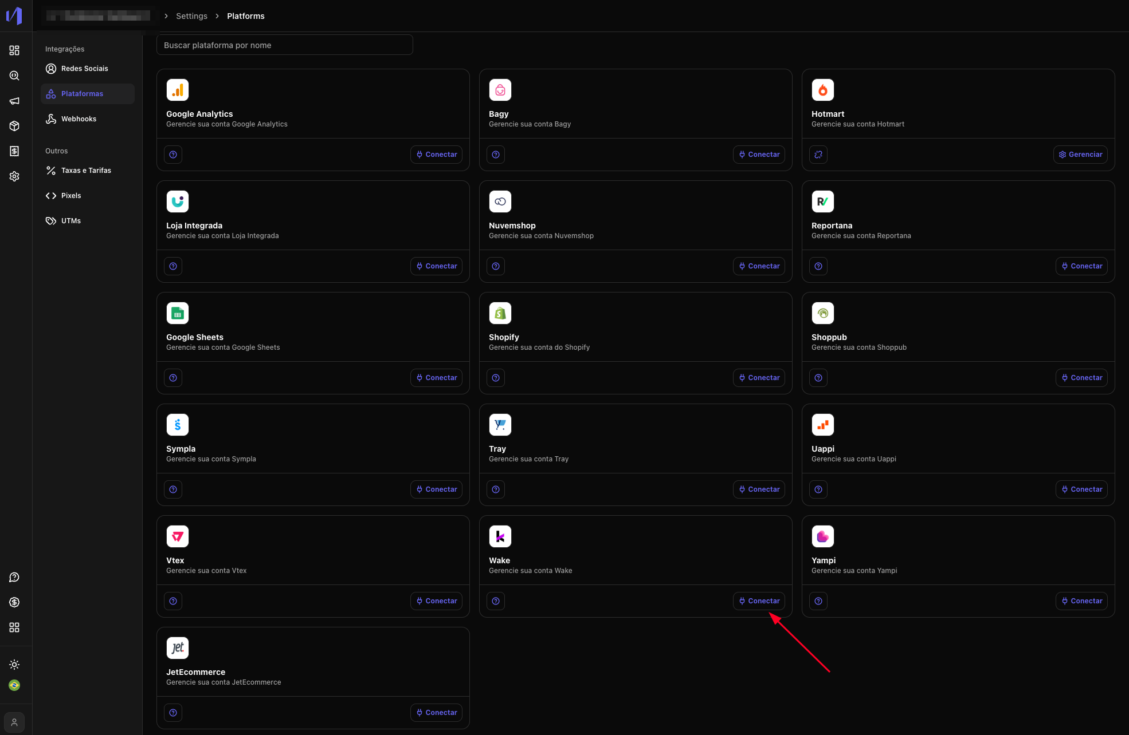
Task: Click the settings gear sidebar icon
Action: pyautogui.click(x=14, y=176)
